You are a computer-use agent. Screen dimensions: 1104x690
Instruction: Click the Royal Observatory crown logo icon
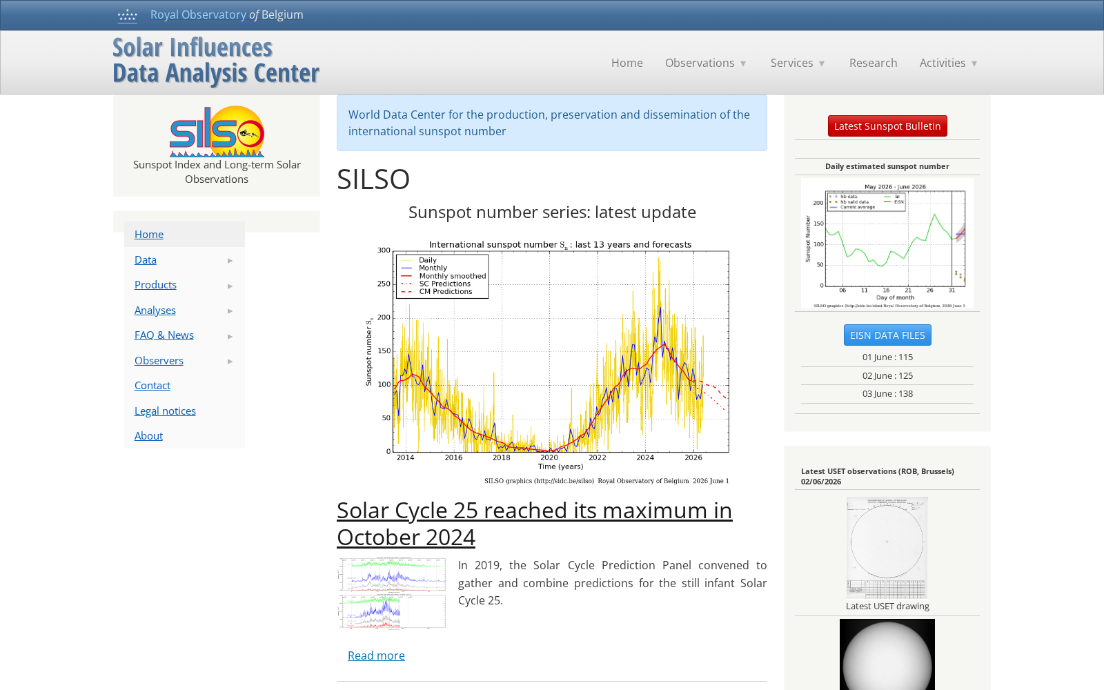coord(128,15)
